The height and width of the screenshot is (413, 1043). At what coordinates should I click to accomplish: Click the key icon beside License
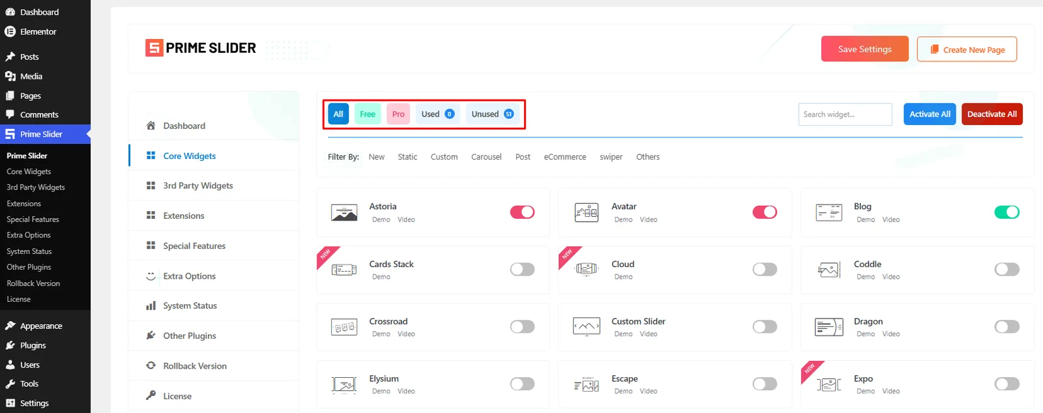pos(151,395)
